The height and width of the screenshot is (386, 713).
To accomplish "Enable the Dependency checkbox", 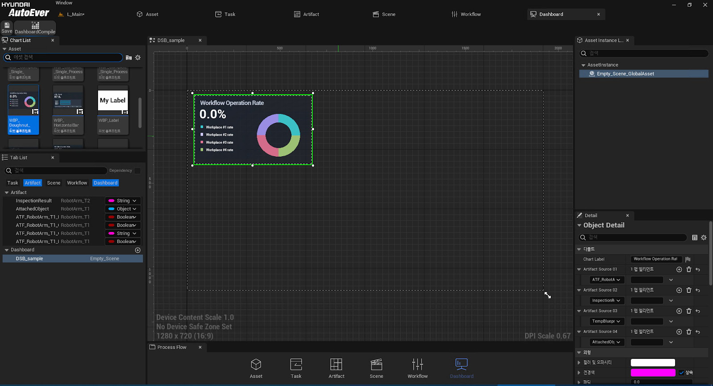I will (138, 171).
